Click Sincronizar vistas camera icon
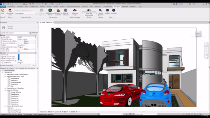Image resolution: width=210 pixels, height=118 pixels. pyautogui.click(x=10, y=10)
